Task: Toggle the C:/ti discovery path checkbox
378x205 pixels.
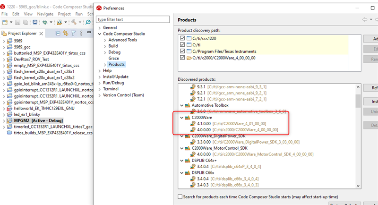Action: 182,44
